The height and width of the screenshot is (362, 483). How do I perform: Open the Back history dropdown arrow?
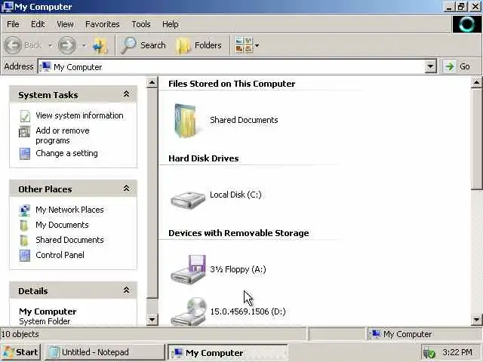[50, 45]
